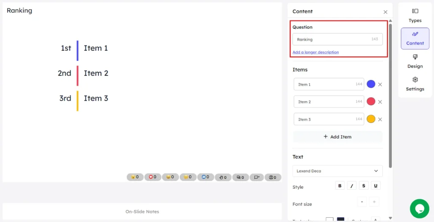Remove Item 2 with its X icon
This screenshot has height=222, width=434.
(380, 102)
